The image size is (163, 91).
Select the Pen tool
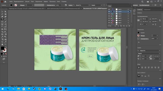[2, 17]
